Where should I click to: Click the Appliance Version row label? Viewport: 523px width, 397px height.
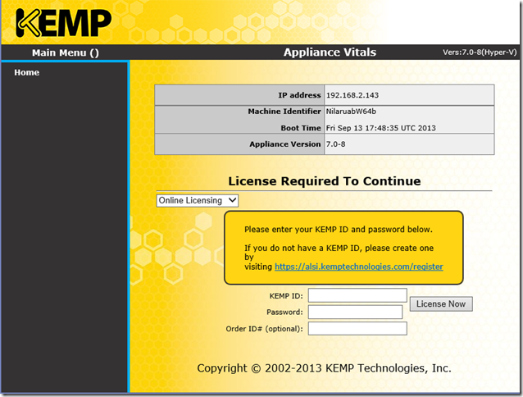click(284, 144)
